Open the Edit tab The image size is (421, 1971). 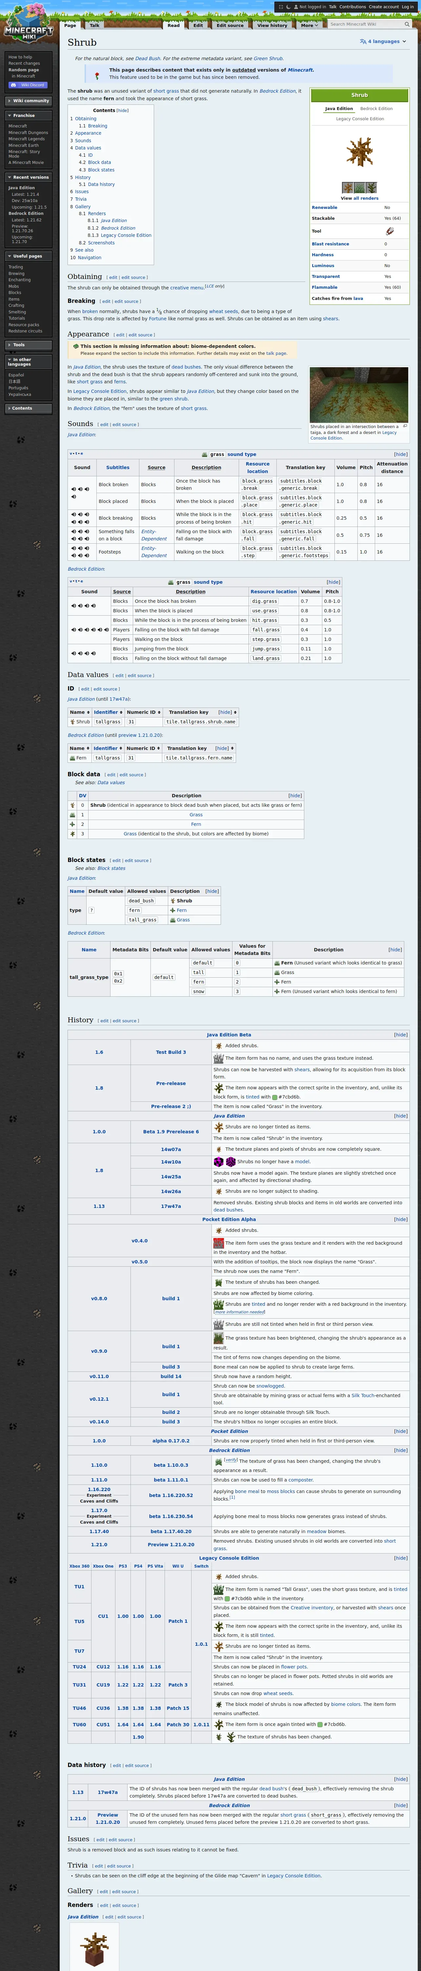click(x=198, y=25)
